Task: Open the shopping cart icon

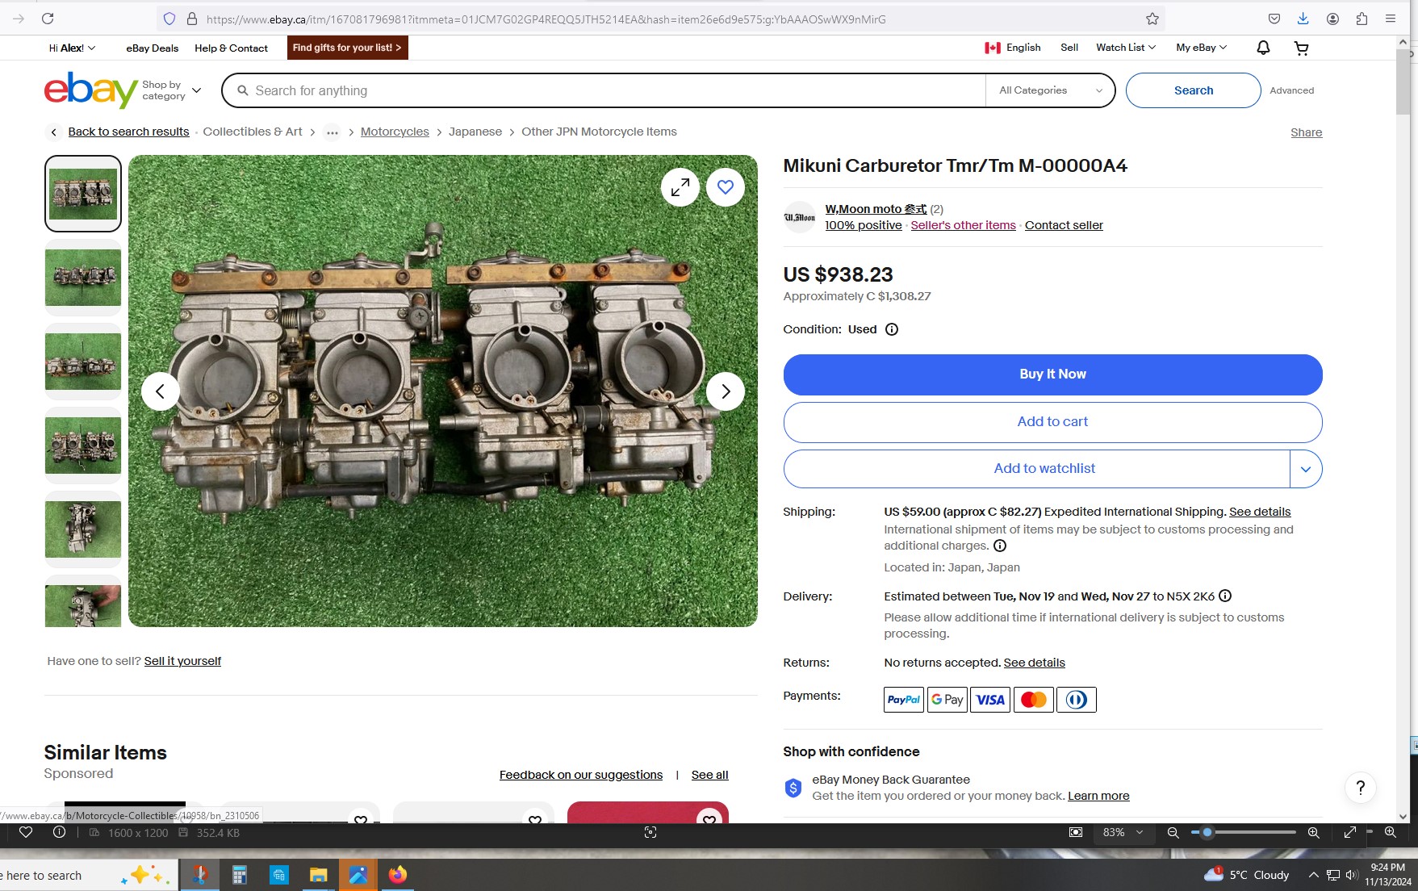Action: click(x=1301, y=48)
